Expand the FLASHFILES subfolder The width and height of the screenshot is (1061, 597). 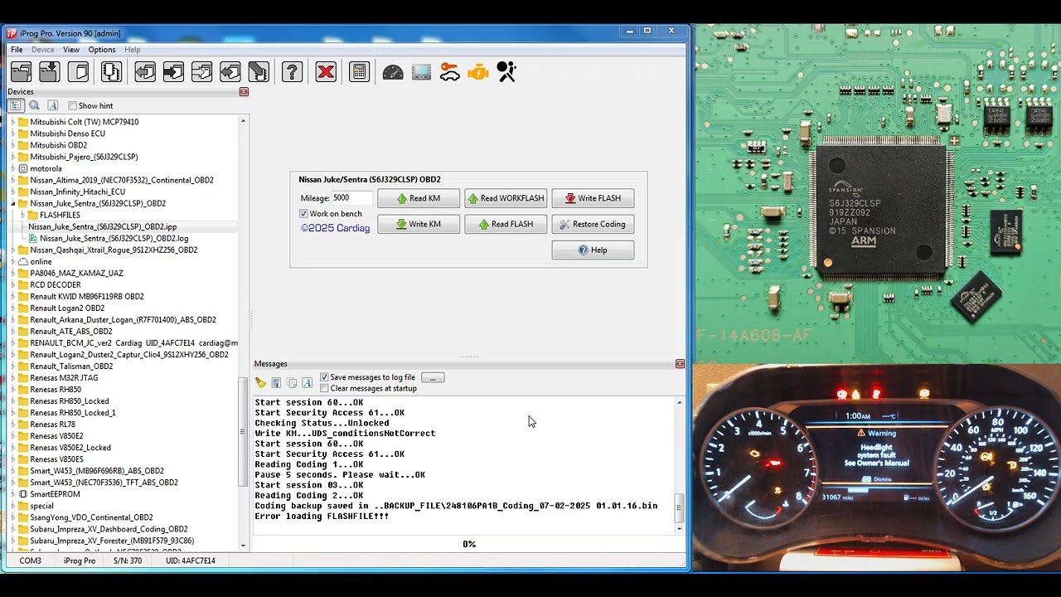(22, 215)
